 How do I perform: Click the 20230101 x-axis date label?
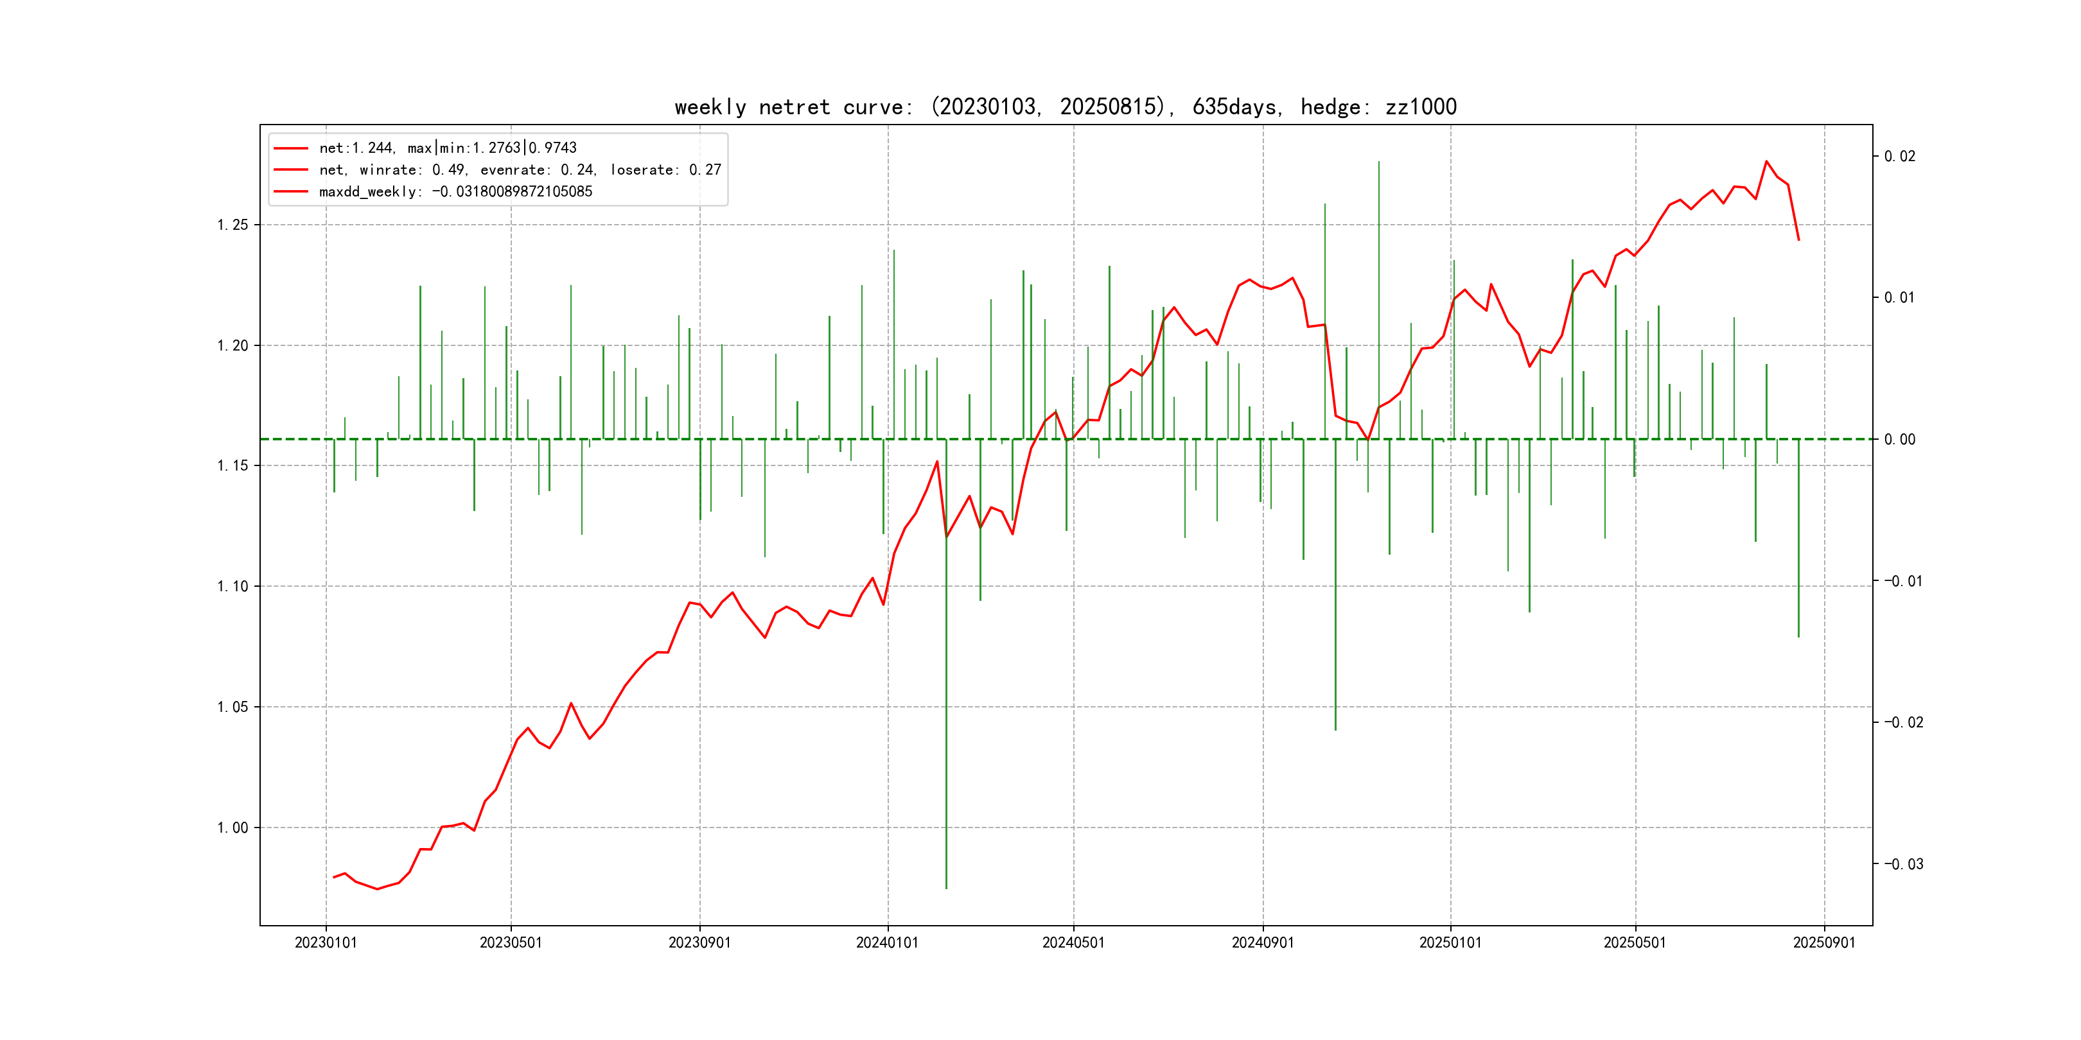click(326, 943)
